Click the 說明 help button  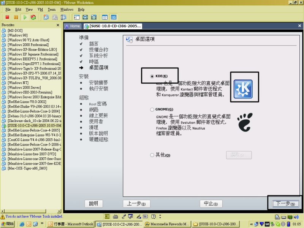coord(93,204)
